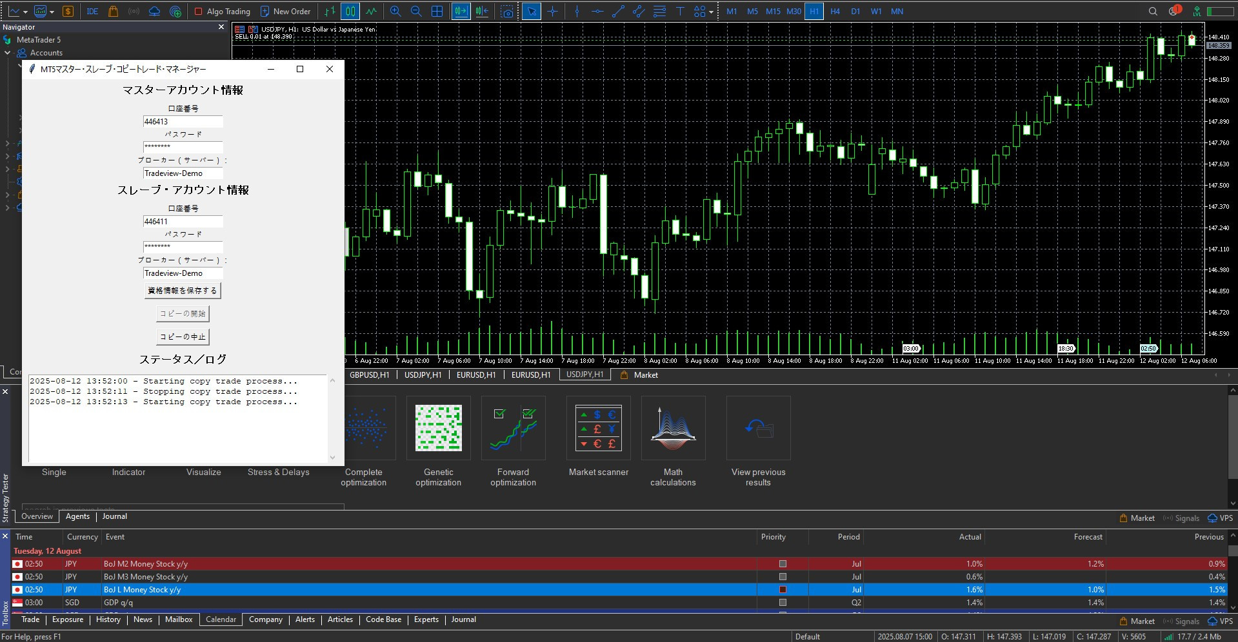Open the VPS cloud icon in toolbar
This screenshot has width=1238, height=642.
pos(155,11)
